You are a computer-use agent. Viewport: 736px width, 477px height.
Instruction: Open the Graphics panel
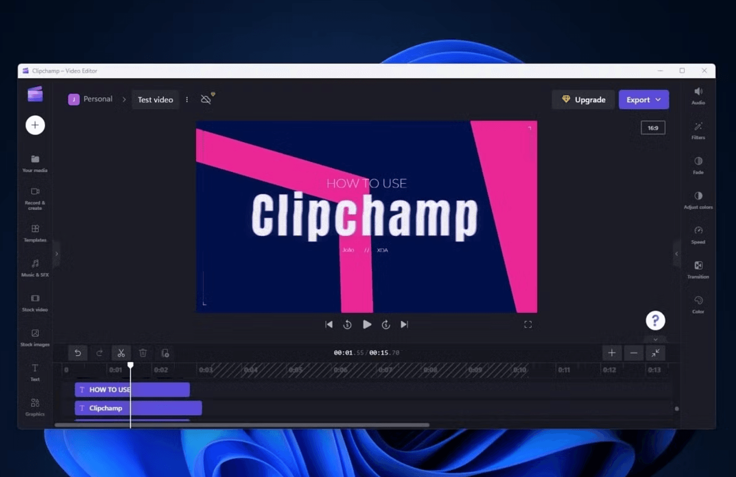35,407
